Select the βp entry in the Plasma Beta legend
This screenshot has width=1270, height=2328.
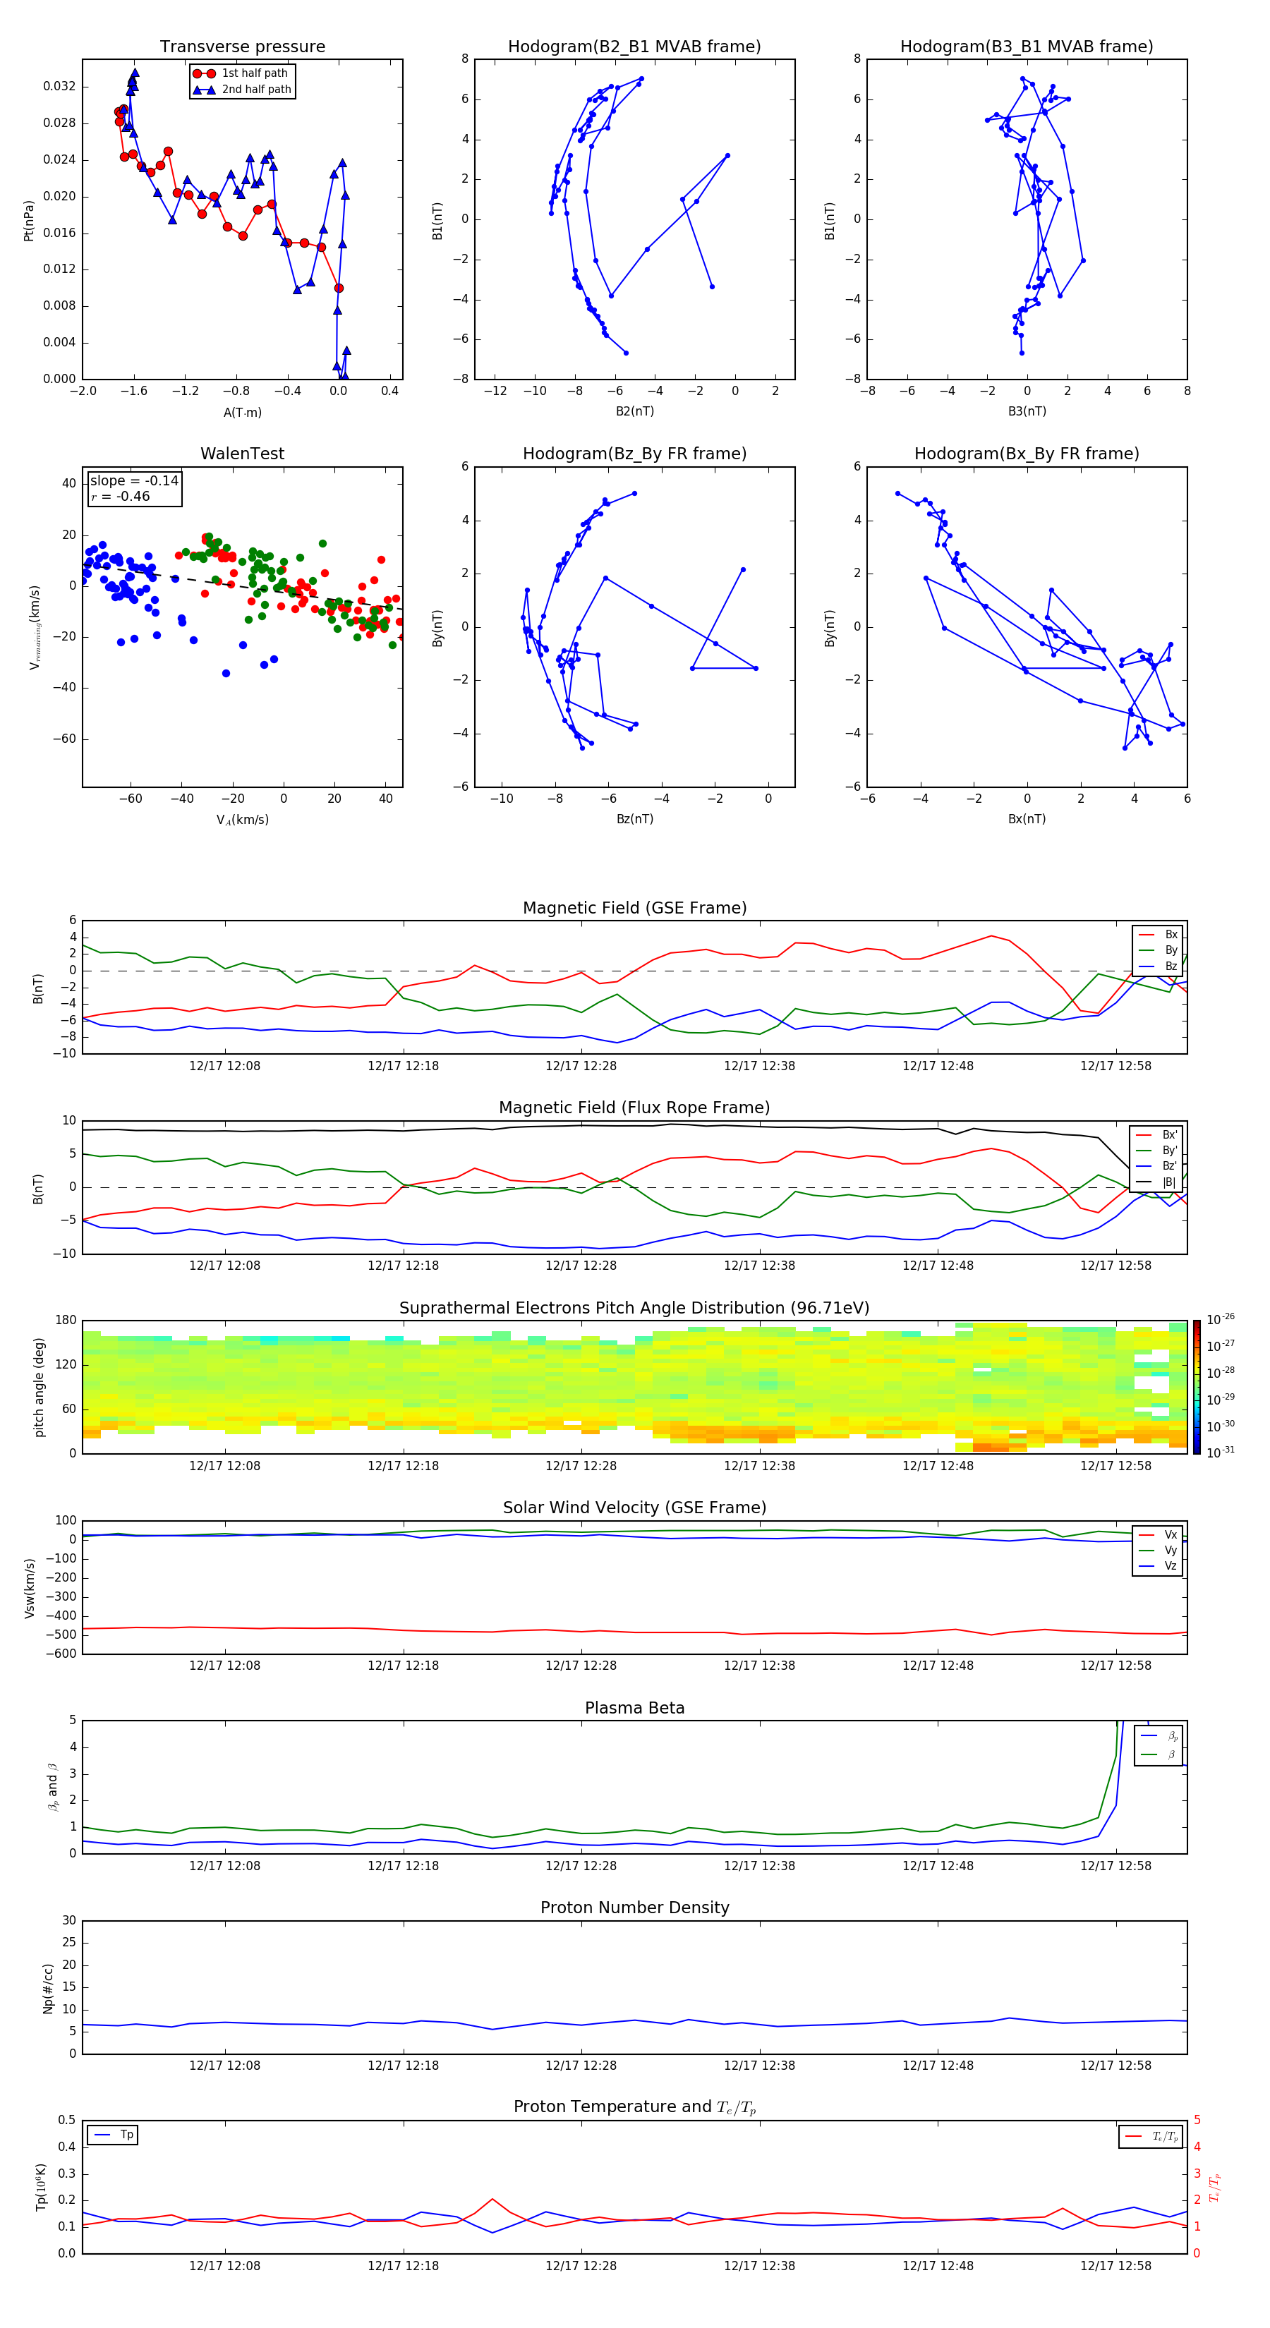click(1160, 1737)
